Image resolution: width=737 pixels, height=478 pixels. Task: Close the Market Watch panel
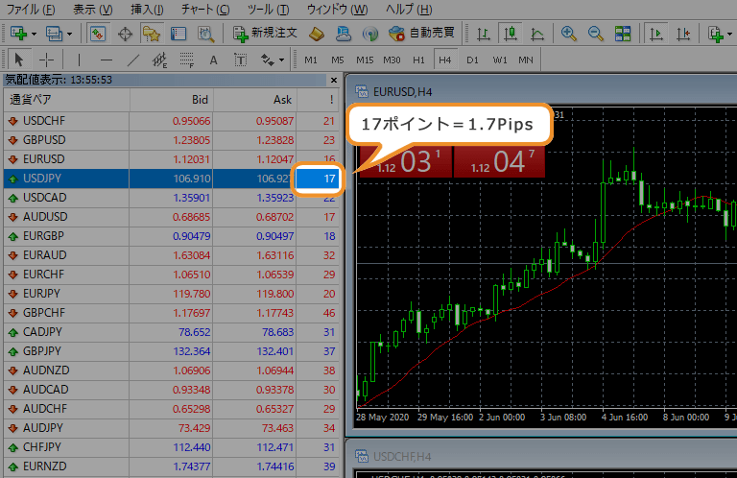(333, 81)
